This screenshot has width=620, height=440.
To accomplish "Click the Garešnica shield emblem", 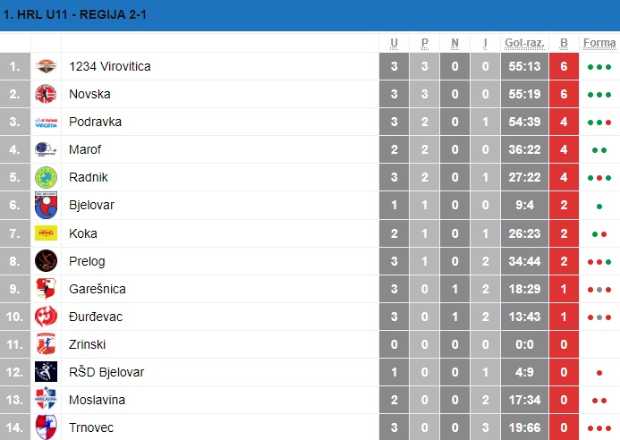I will [46, 289].
